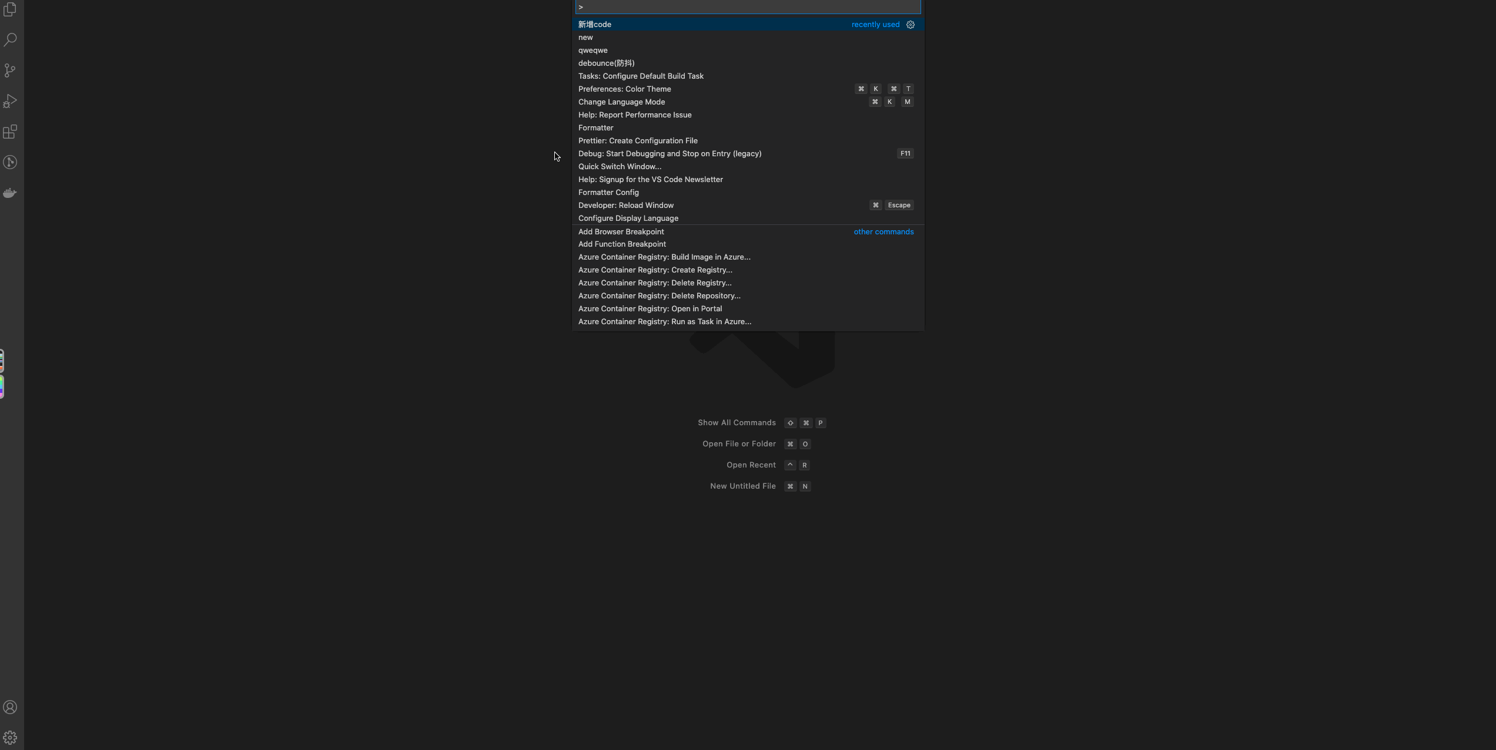Configure keybinding gear for 新增code command
1496x750 pixels.
(x=911, y=25)
